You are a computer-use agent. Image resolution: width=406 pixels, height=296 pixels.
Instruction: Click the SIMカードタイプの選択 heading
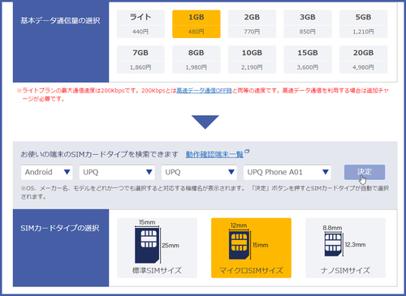[x=60, y=228]
